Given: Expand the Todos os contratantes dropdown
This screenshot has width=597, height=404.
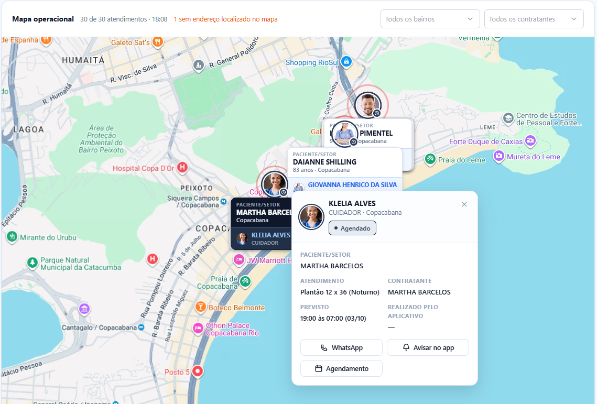Looking at the screenshot, I should (534, 19).
